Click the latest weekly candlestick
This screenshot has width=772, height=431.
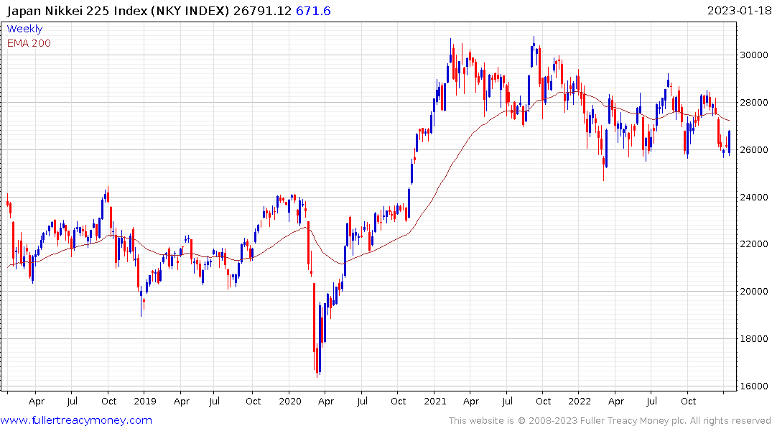click(x=729, y=142)
